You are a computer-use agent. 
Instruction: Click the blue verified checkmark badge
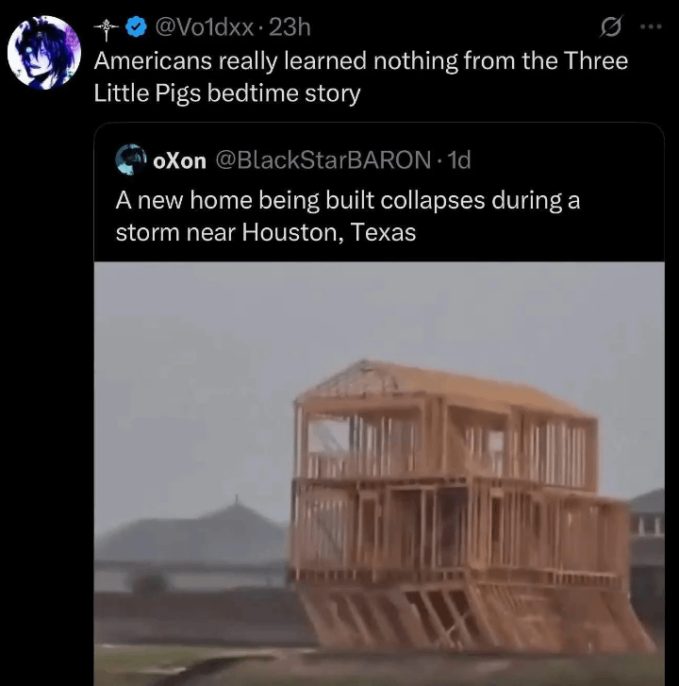tap(136, 27)
